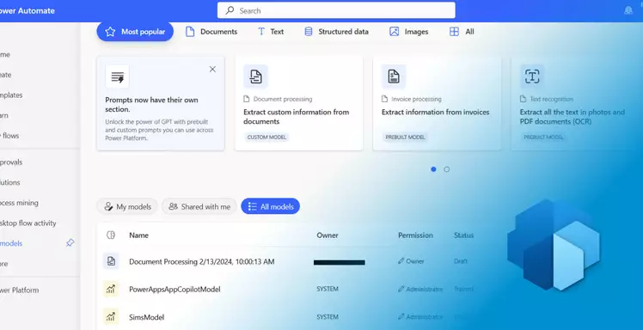Open Templates in the sidebar

11,95
